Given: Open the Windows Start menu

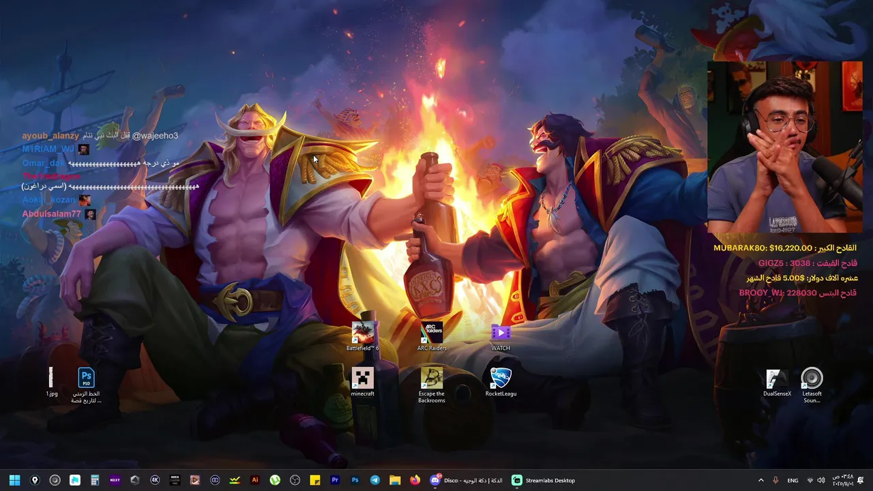Looking at the screenshot, I should [x=14, y=480].
